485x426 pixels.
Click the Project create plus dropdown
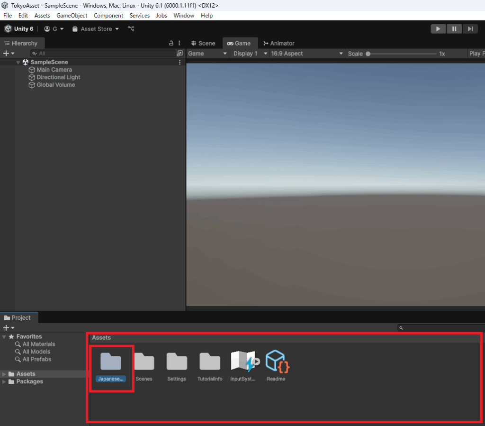pyautogui.click(x=9, y=328)
